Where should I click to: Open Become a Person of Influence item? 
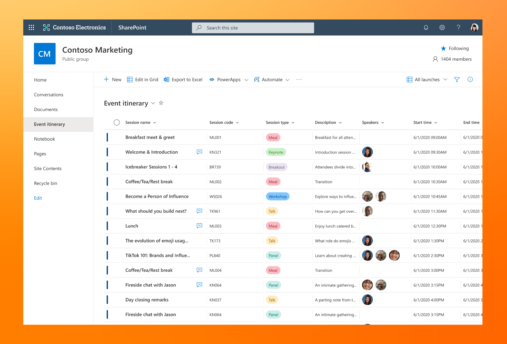pos(157,197)
